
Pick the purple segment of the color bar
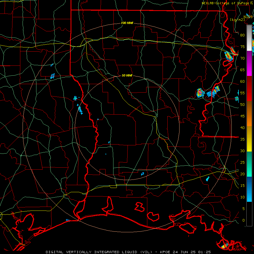(x=249, y=63)
